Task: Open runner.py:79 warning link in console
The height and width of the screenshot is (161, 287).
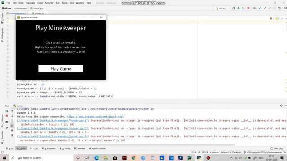Action: point(53,128)
